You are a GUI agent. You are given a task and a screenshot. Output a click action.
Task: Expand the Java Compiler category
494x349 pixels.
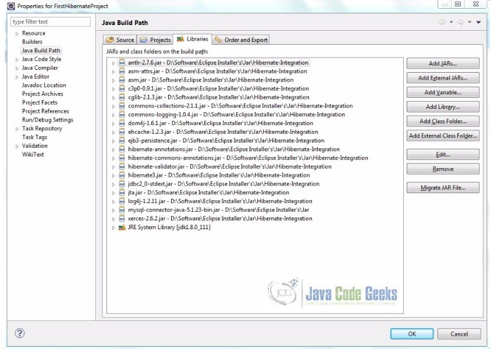click(17, 69)
